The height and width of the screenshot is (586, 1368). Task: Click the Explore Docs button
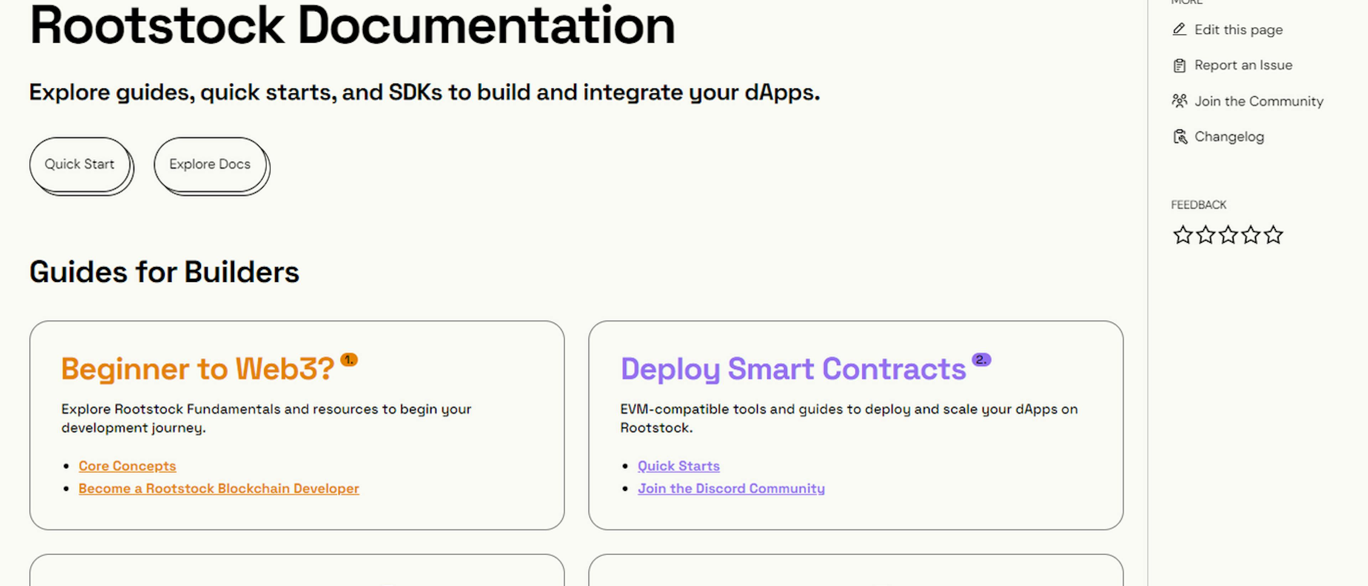(210, 164)
